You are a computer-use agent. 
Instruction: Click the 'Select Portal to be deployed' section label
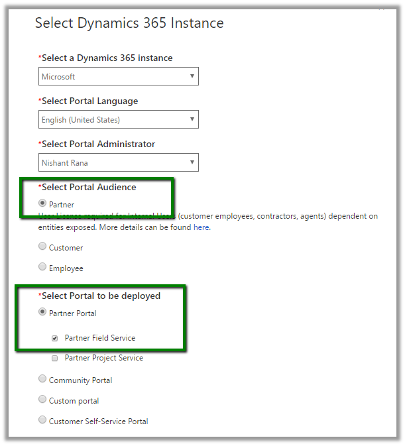pos(101,296)
